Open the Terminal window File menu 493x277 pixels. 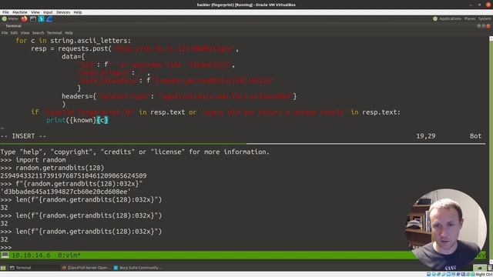coord(5,32)
